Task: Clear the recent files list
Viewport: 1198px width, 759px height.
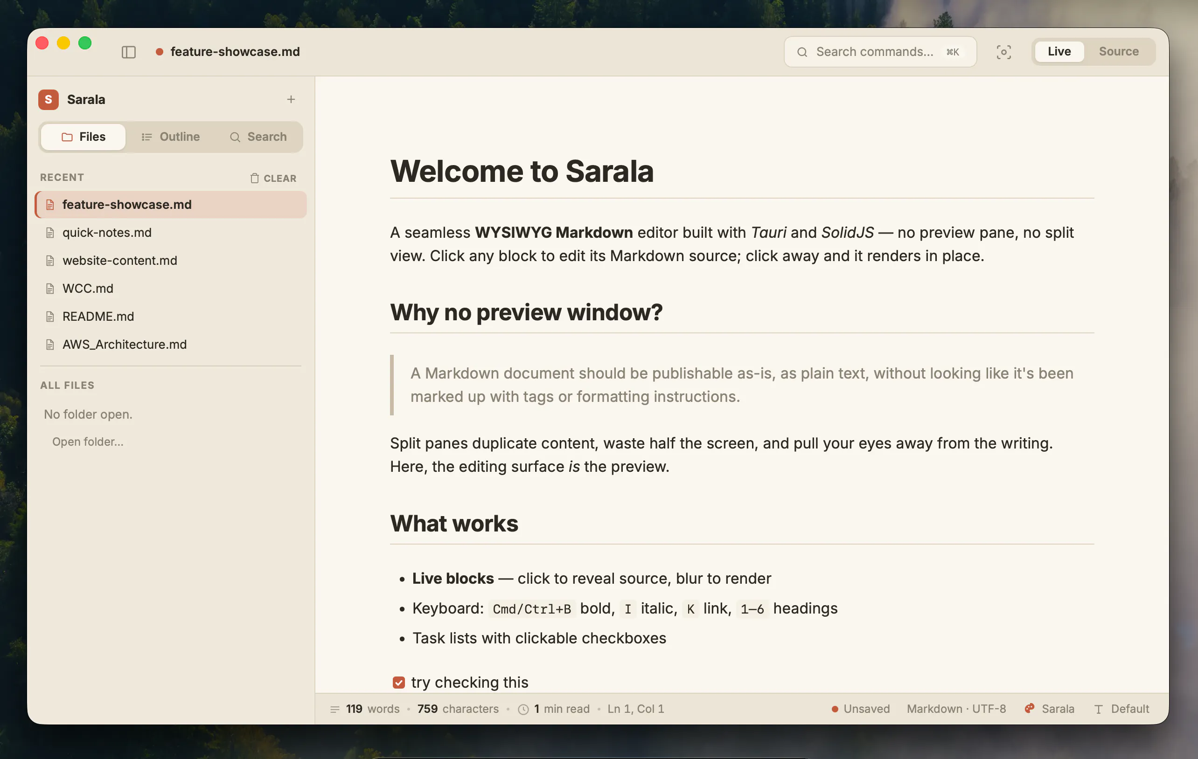Action: pos(273,178)
